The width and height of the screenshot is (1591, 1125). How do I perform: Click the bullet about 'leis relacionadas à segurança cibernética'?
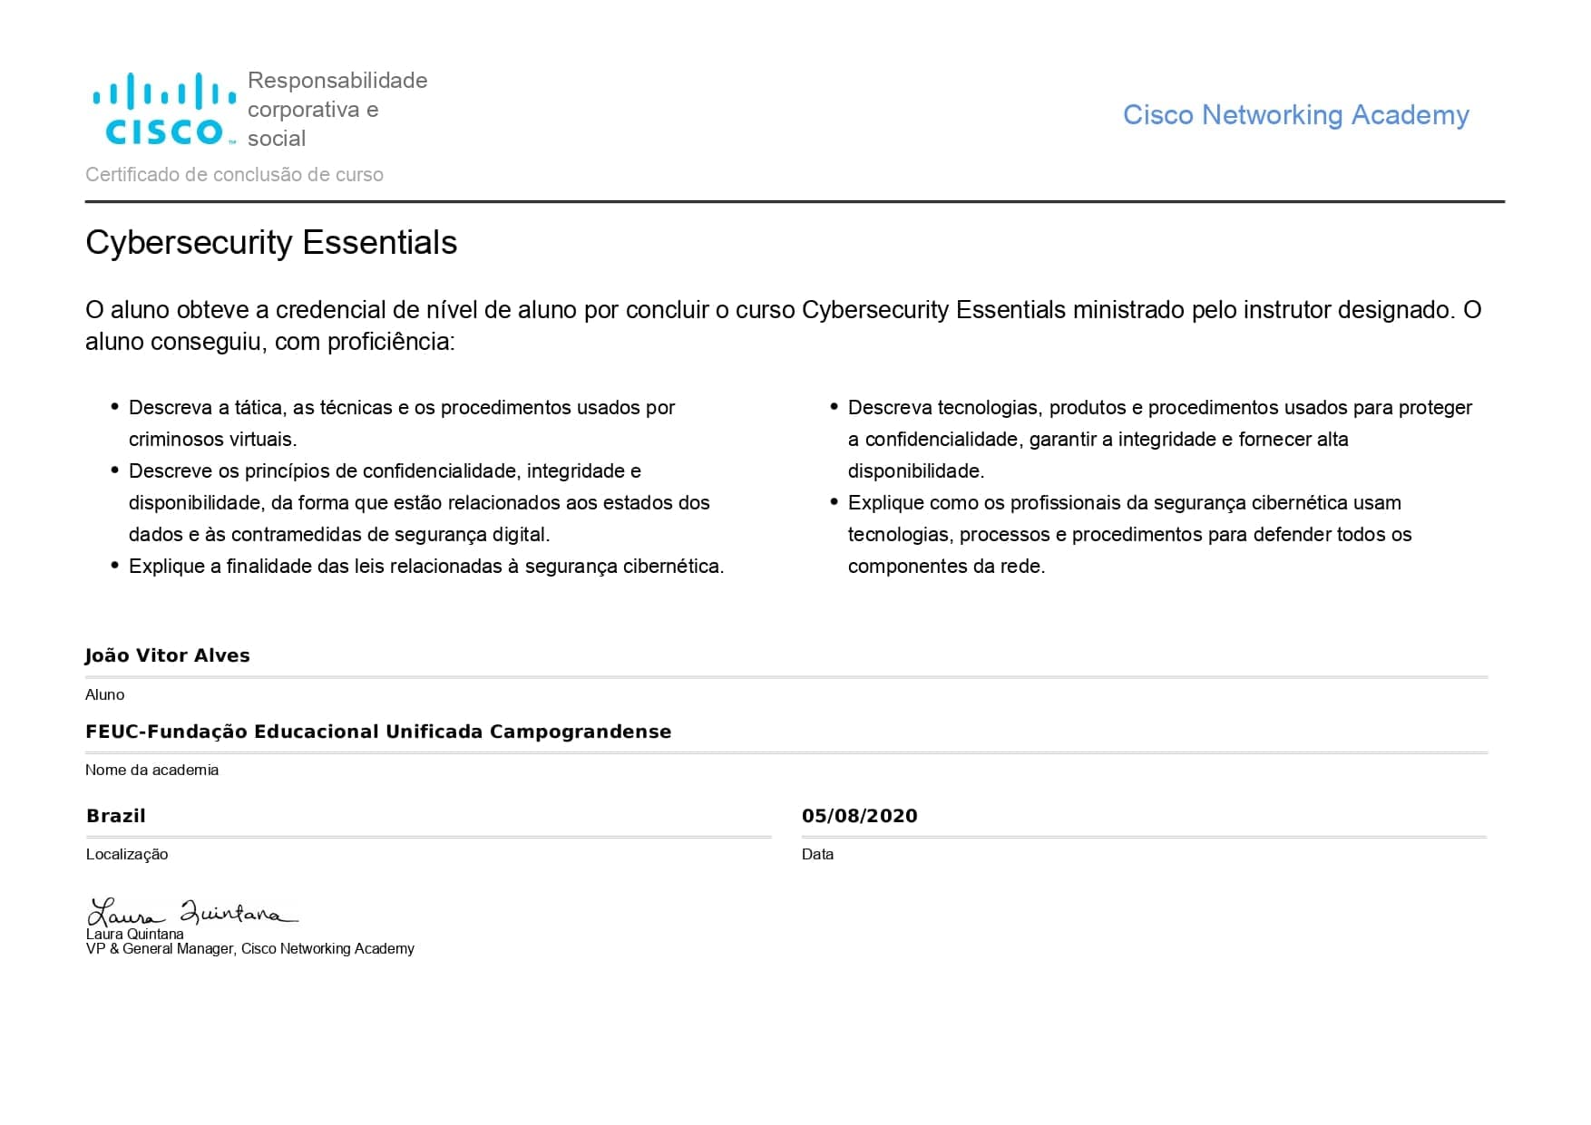tap(426, 567)
